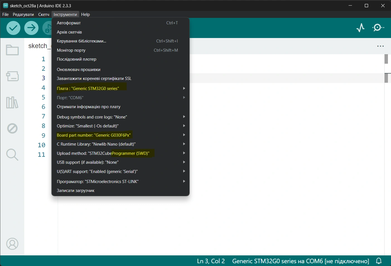Image resolution: width=391 pixels, height=266 pixels.
Task: Open the Debug sidebar icon
Action: [12, 129]
